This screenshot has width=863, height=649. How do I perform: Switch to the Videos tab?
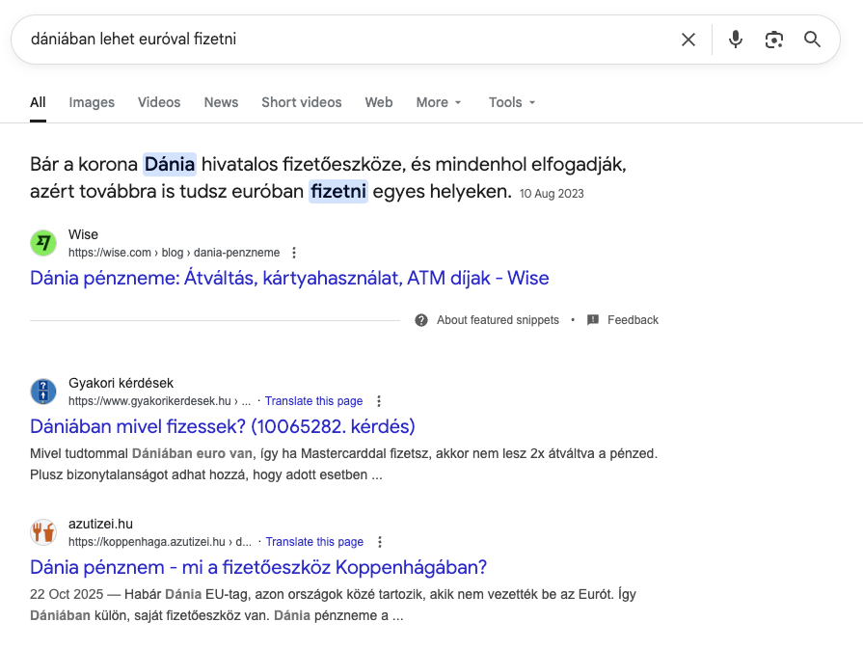[x=159, y=102]
